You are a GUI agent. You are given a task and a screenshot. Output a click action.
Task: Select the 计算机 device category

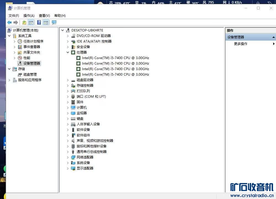tap(82, 108)
